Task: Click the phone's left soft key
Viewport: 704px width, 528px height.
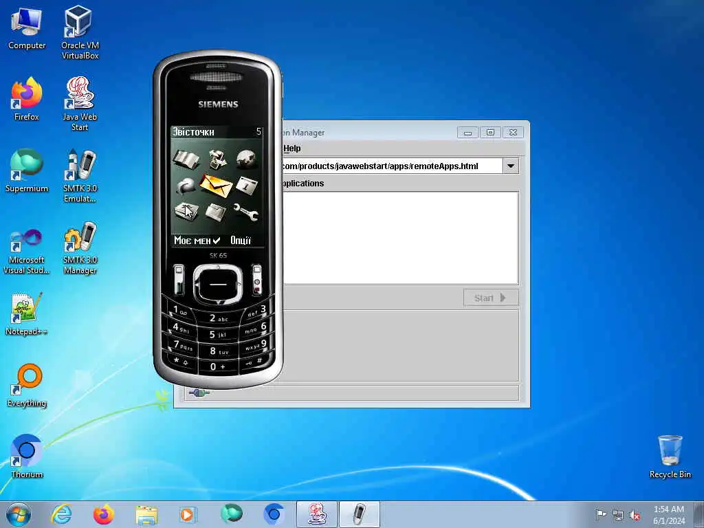Action: coord(179,279)
